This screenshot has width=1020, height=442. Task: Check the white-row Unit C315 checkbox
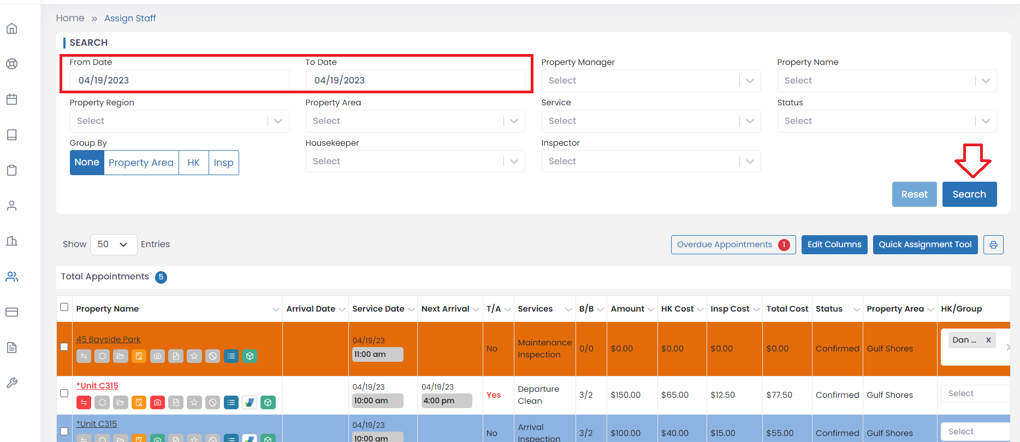click(x=64, y=393)
